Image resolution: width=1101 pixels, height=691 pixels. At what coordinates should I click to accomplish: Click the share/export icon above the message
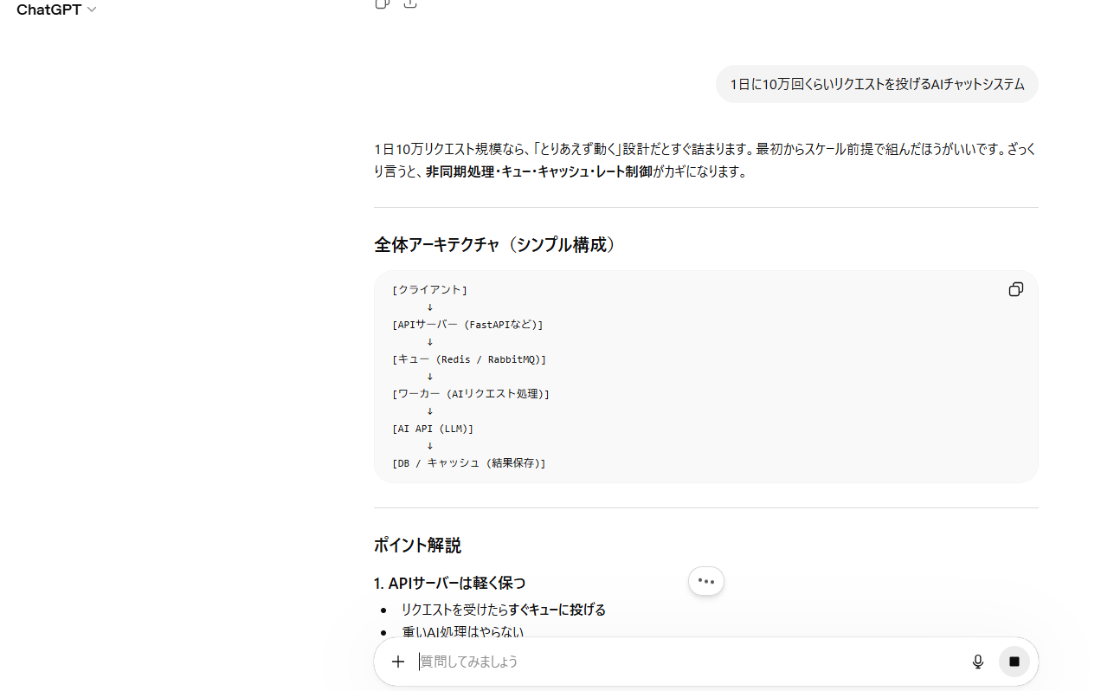[x=410, y=3]
